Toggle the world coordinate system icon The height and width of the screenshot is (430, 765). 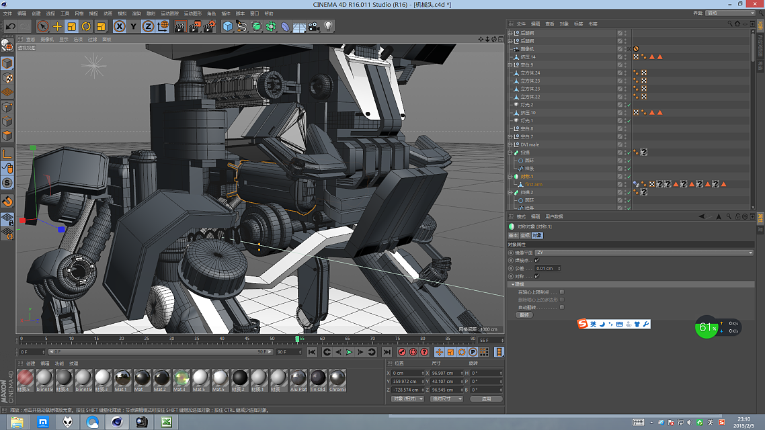tap(163, 26)
